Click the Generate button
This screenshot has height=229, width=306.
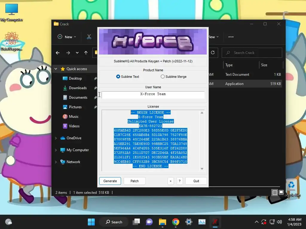(x=110, y=181)
